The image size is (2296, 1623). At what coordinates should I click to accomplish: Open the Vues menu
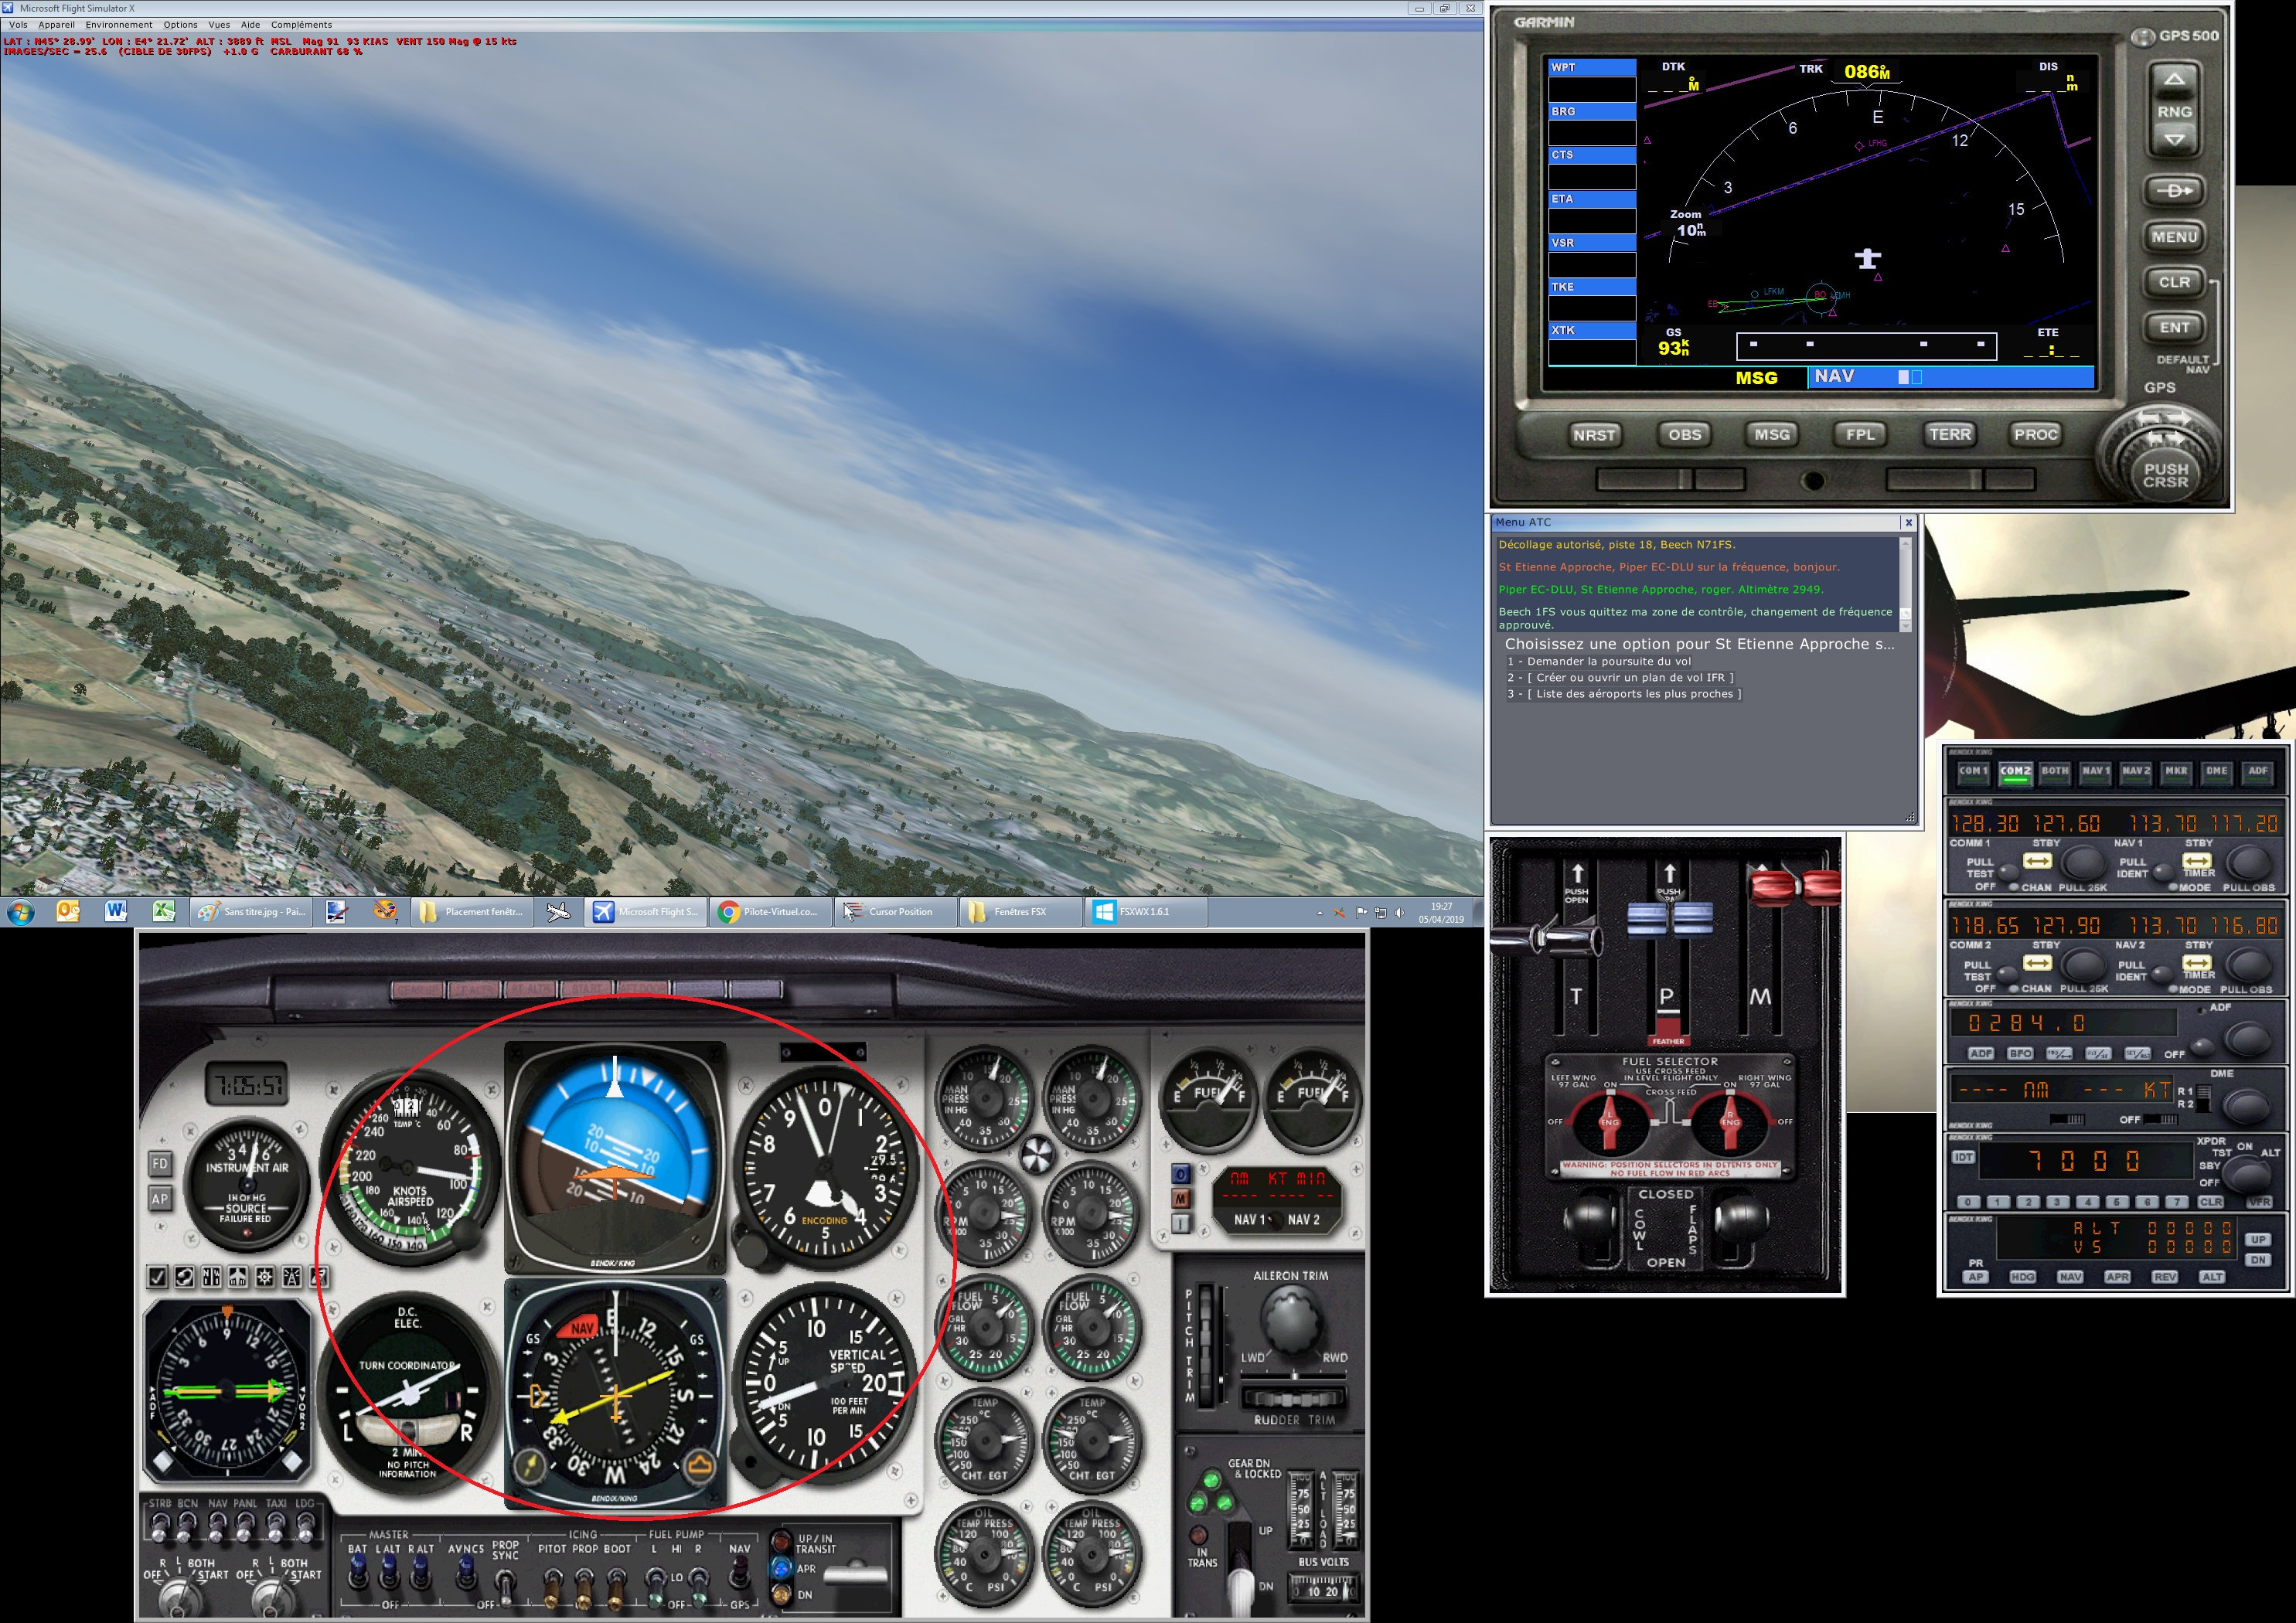click(x=219, y=25)
